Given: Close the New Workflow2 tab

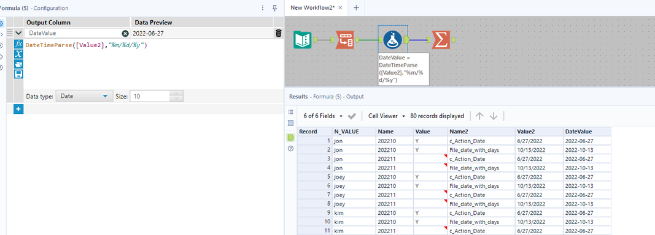Looking at the screenshot, I should click(x=341, y=7).
